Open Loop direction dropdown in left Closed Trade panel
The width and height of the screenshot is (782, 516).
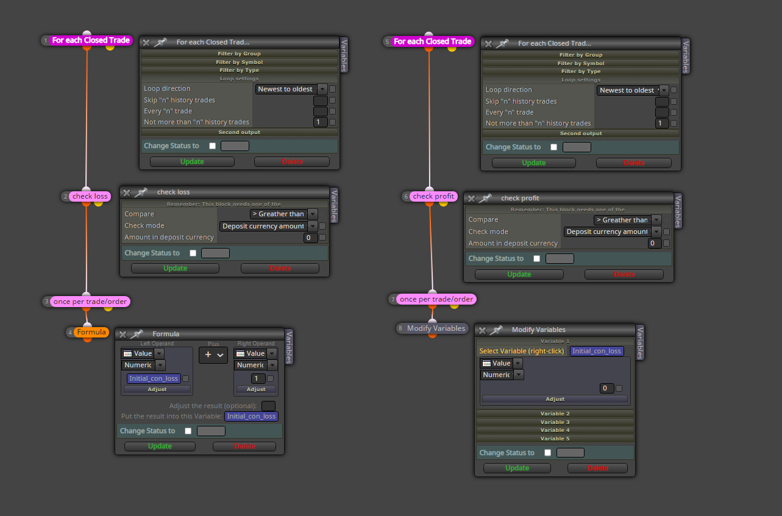(291, 89)
